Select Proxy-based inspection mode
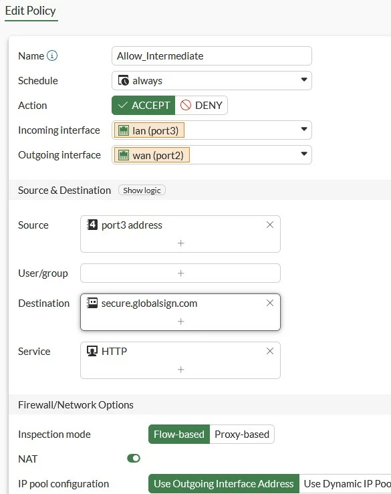Viewport: 391px width, 494px height. pyautogui.click(x=242, y=434)
